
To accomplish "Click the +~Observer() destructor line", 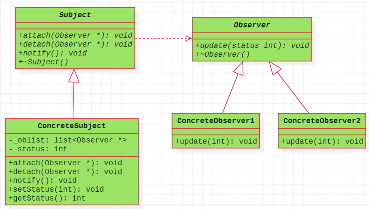I will coord(222,54).
